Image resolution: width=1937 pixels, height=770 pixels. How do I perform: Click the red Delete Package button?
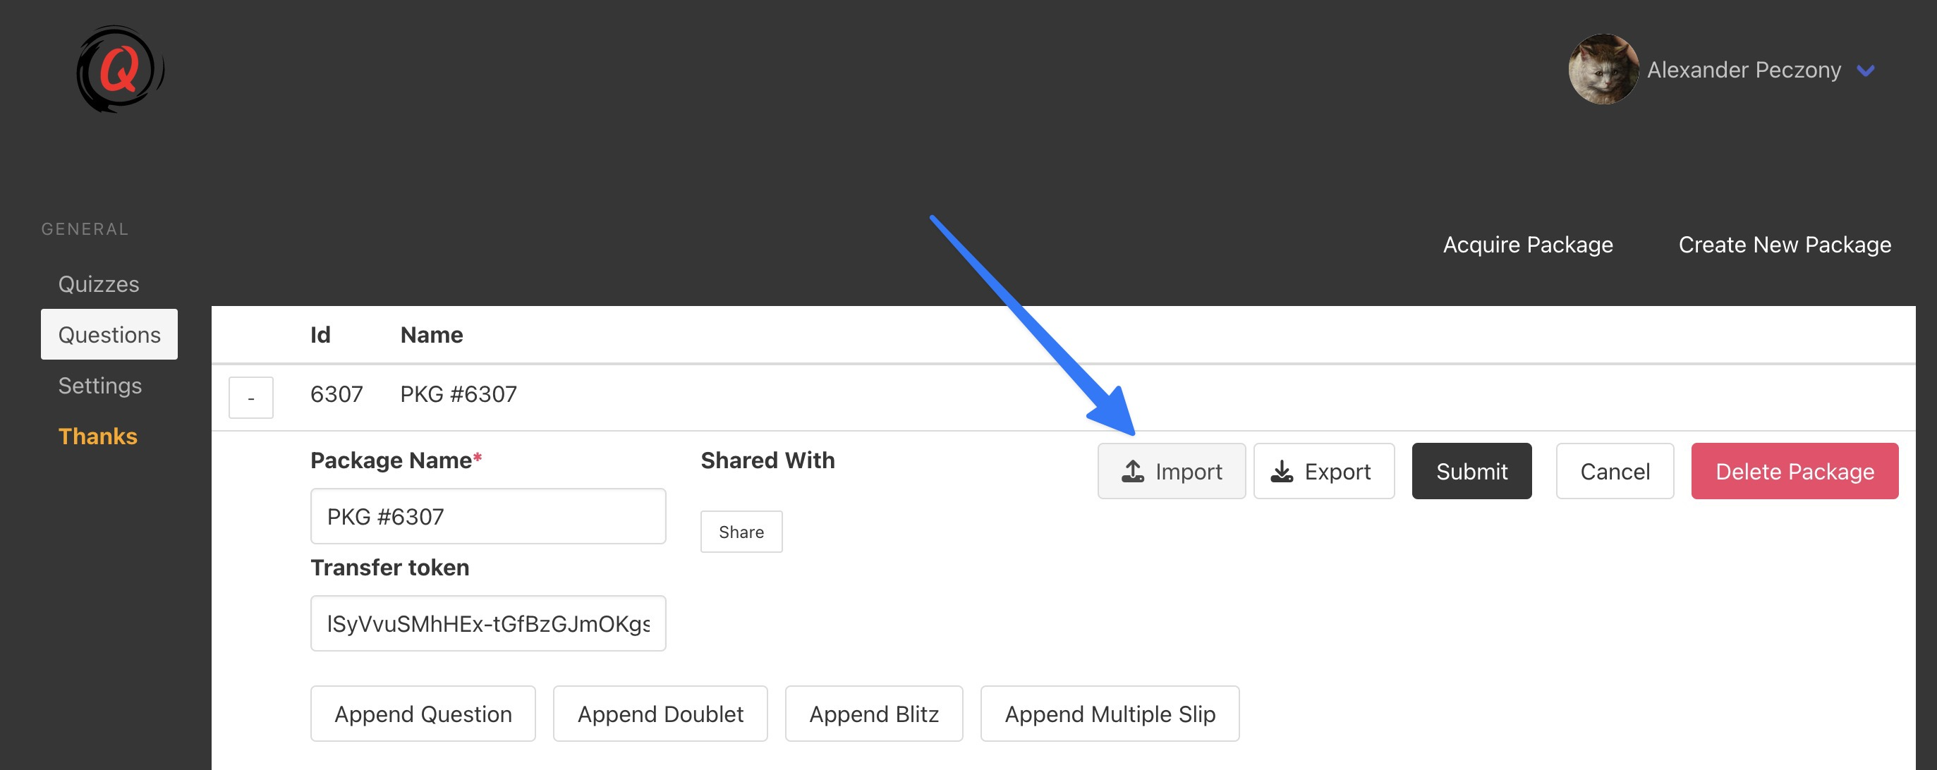pyautogui.click(x=1794, y=472)
